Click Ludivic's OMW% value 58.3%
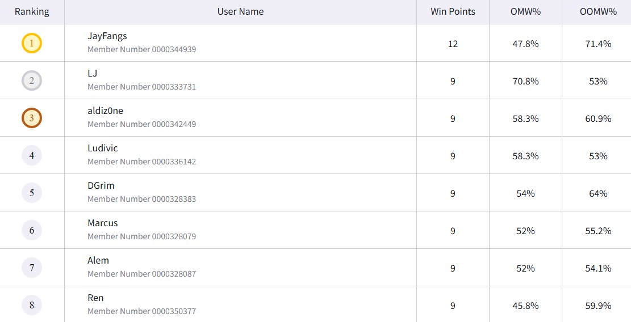 [525, 155]
